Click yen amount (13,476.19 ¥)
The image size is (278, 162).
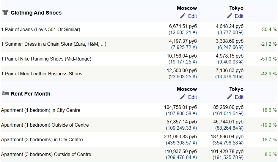click(230, 77)
